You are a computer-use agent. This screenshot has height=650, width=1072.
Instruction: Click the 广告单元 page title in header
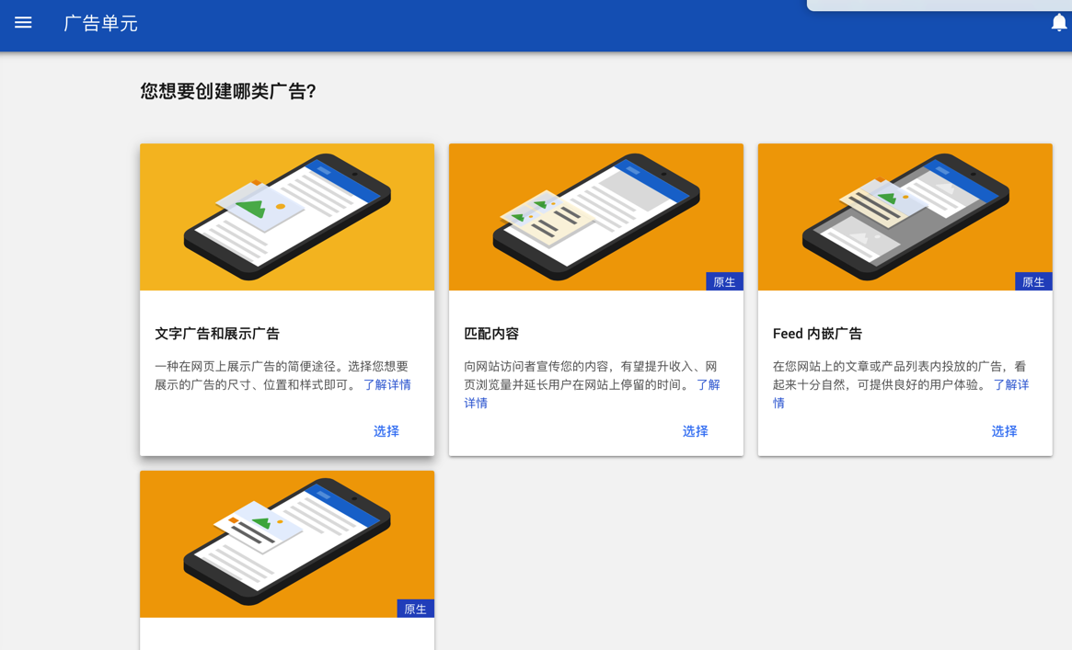(x=100, y=23)
